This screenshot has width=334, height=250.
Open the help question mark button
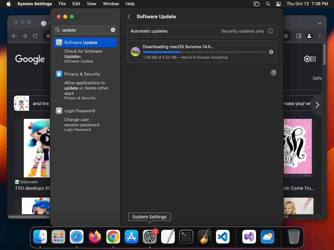point(274,73)
